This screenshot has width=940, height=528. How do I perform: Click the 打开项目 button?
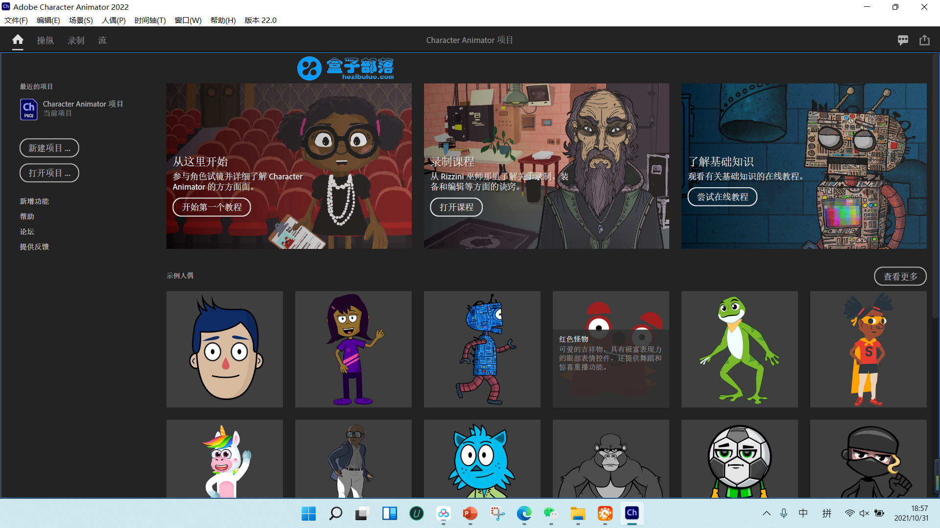(49, 173)
